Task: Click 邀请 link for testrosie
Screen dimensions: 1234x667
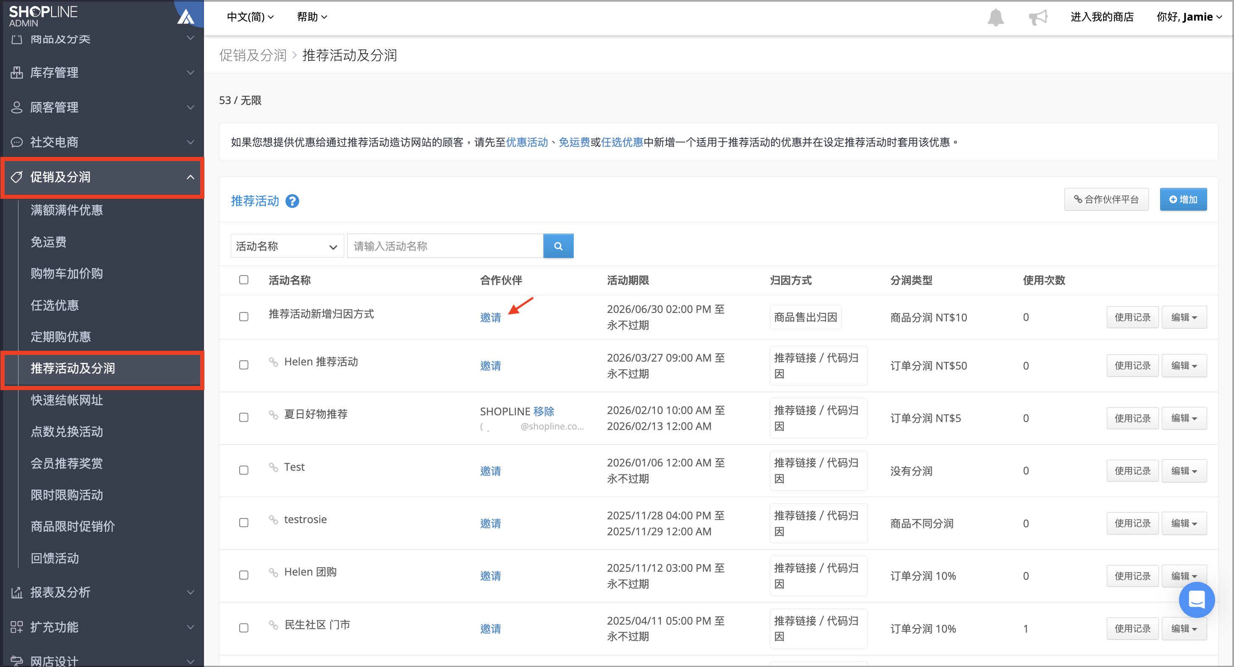Action: tap(491, 524)
